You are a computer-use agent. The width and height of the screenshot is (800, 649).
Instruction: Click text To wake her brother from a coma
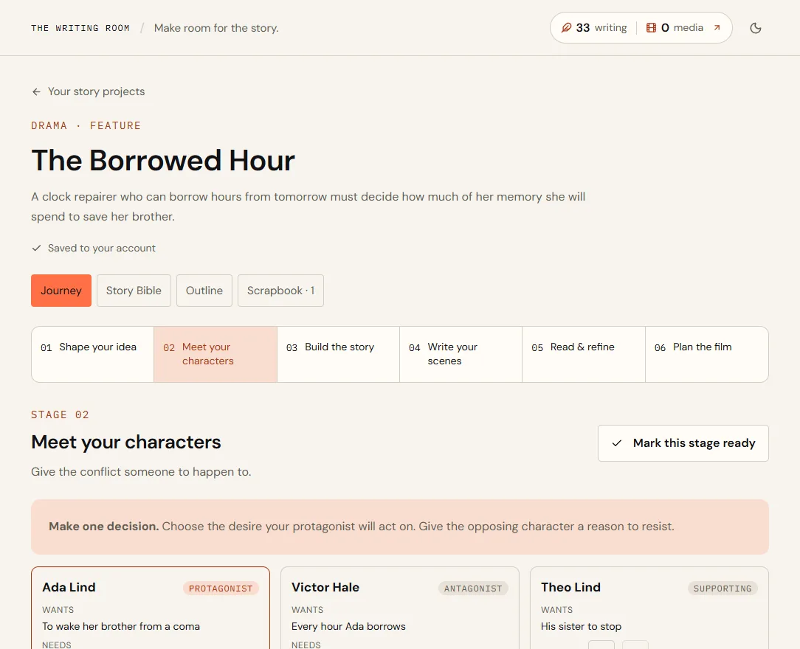pos(121,627)
